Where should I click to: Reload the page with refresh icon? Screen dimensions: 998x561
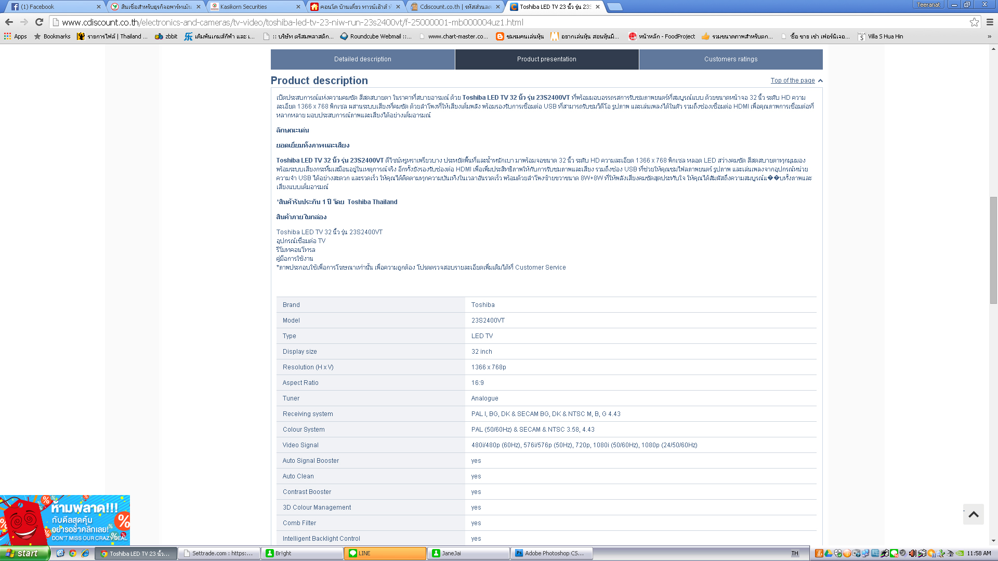[39, 22]
